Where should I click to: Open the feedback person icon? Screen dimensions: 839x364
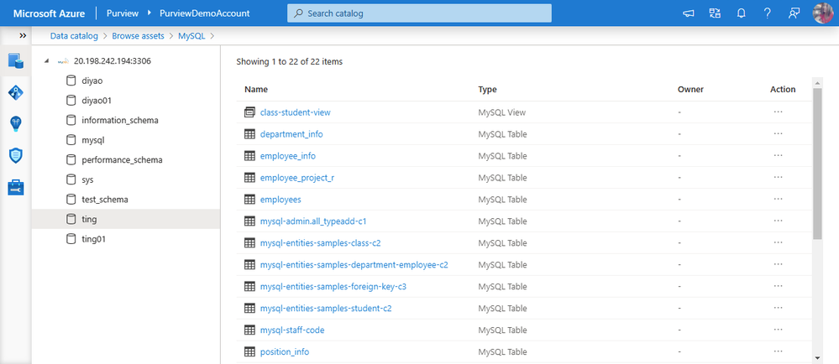[794, 13]
